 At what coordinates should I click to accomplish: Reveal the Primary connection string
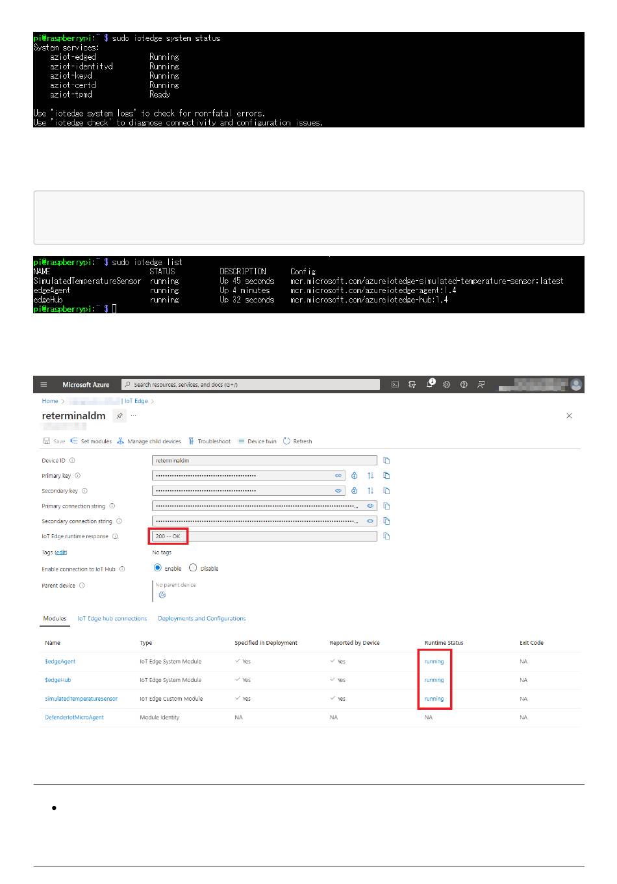coord(370,506)
